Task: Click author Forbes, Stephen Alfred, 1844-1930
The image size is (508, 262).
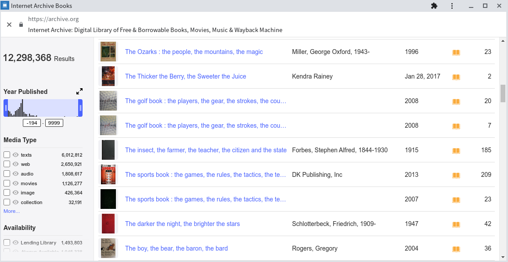Action: point(340,150)
